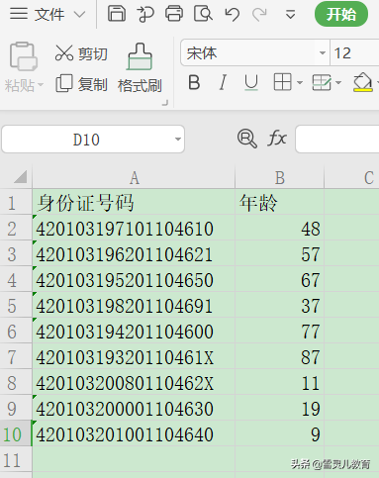Select cell with 420103200001104630
The width and height of the screenshot is (379, 478).
click(x=134, y=408)
